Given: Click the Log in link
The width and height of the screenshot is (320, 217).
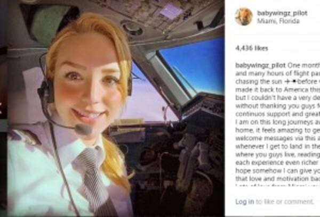Looking at the screenshot, I should 245,202.
